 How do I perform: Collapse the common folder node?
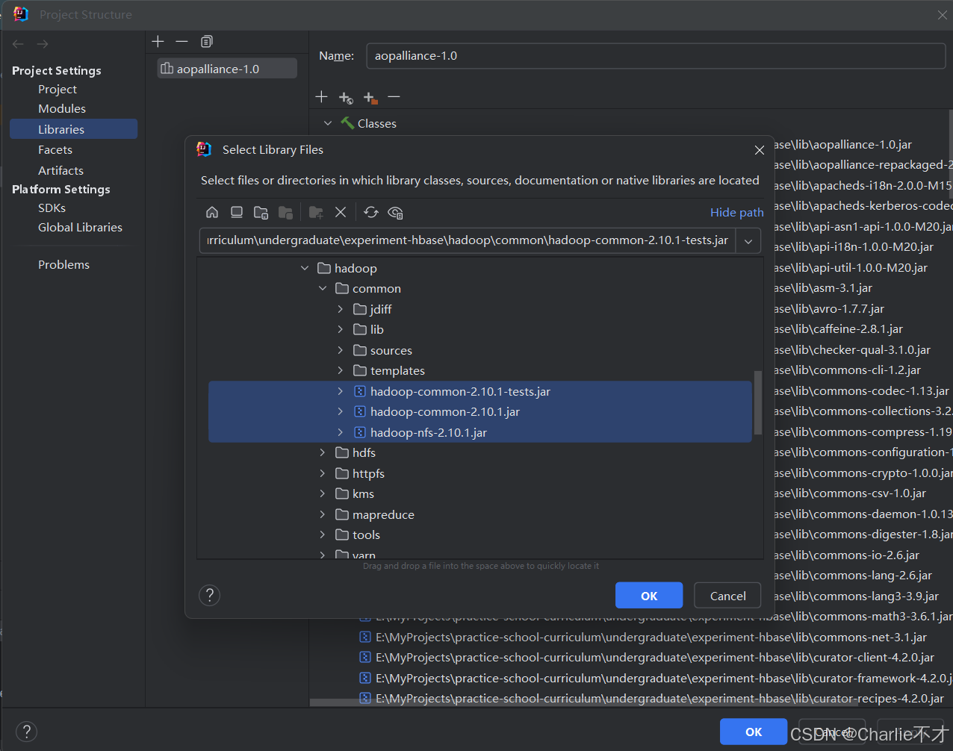point(323,289)
